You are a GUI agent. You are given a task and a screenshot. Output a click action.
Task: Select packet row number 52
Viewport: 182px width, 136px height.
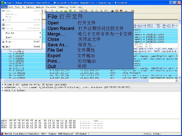click(x=89, y=71)
